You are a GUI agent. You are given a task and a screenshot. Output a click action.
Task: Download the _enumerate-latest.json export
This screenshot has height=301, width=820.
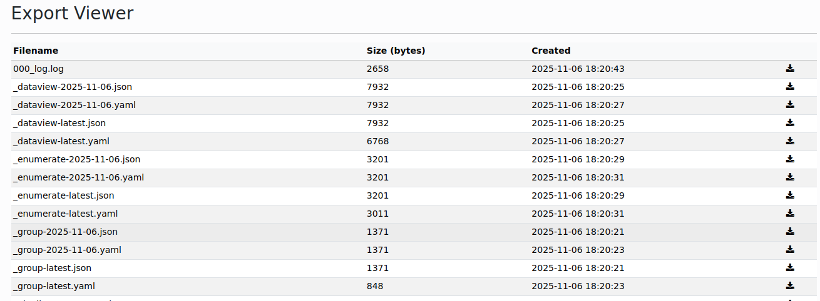(790, 195)
